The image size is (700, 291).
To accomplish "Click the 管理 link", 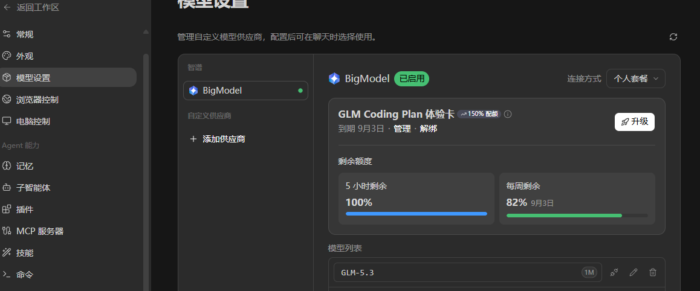I will (x=402, y=129).
